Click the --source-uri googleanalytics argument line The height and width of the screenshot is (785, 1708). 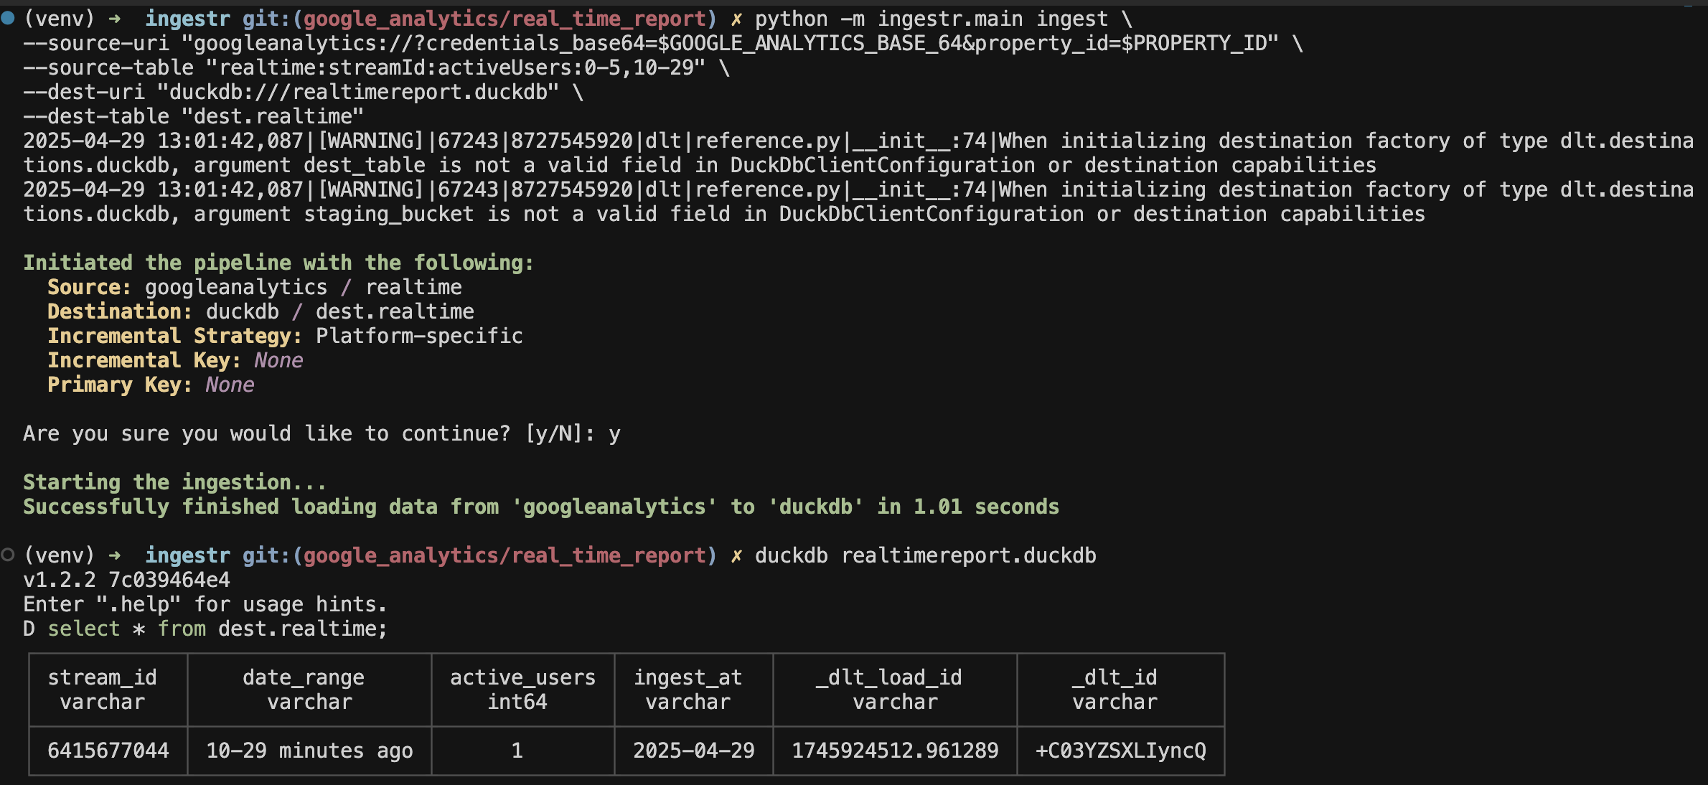(x=663, y=43)
